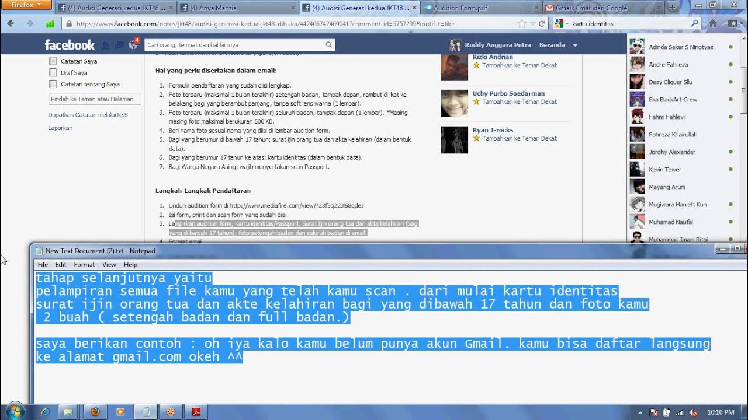Open the Firefox menu button dropdown
Viewport: 748px width, 420px height.
[26, 5]
